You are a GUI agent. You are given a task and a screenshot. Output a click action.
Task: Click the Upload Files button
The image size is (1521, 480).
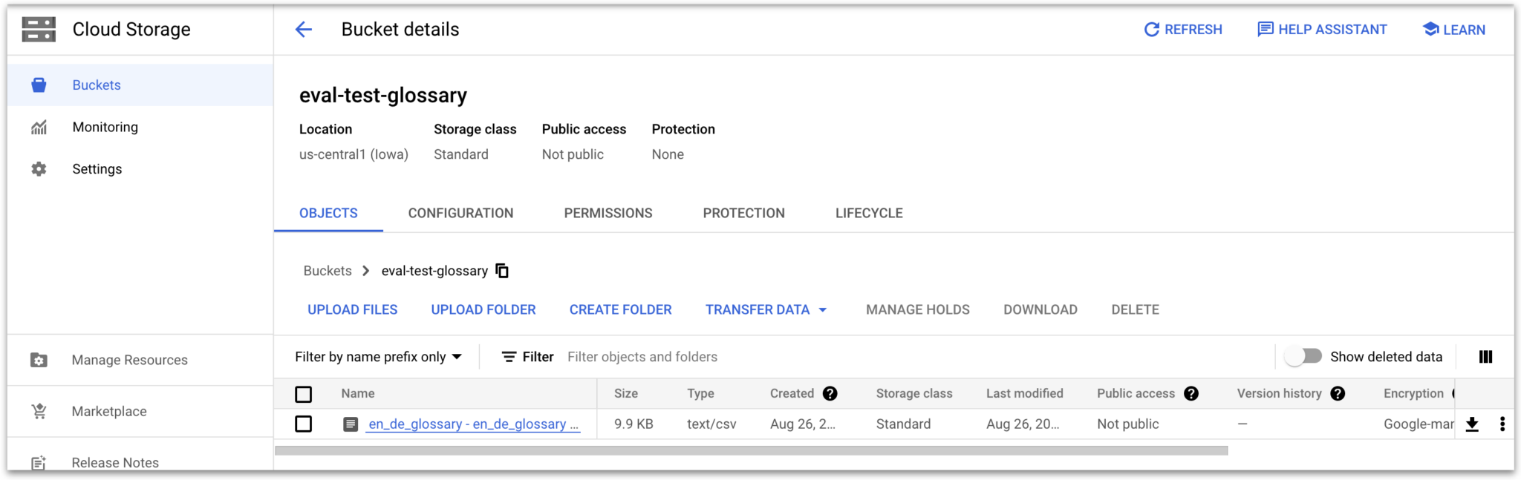coord(353,310)
